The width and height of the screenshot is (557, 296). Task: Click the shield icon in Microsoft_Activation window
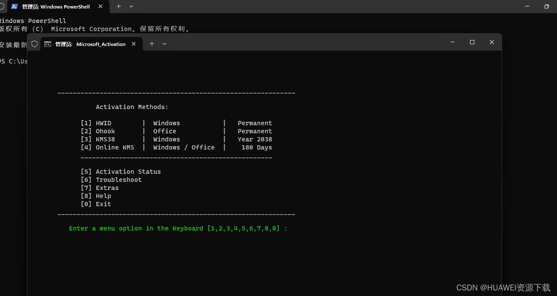(35, 44)
